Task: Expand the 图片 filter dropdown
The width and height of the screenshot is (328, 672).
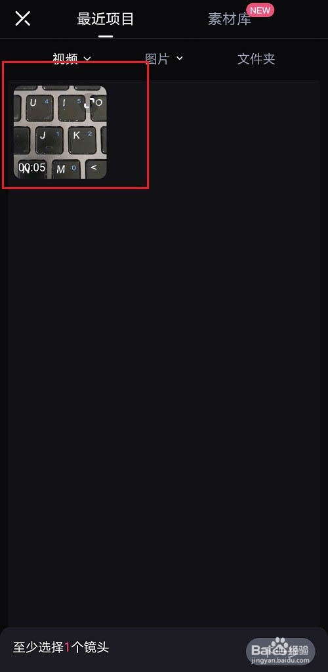Action: click(x=164, y=58)
